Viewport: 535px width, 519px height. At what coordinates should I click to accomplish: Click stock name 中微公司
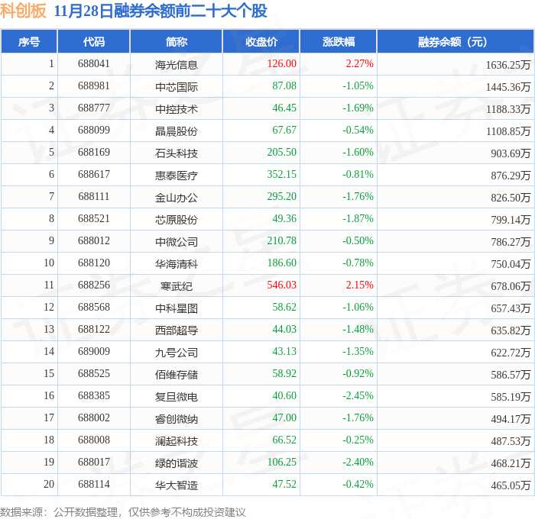tap(177, 242)
